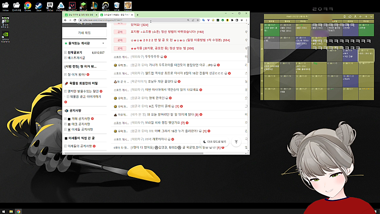Image resolution: width=380 pixels, height=214 pixels.
Task: Open the Minecraft desktop shortcut
Action: pyautogui.click(x=83, y=6)
